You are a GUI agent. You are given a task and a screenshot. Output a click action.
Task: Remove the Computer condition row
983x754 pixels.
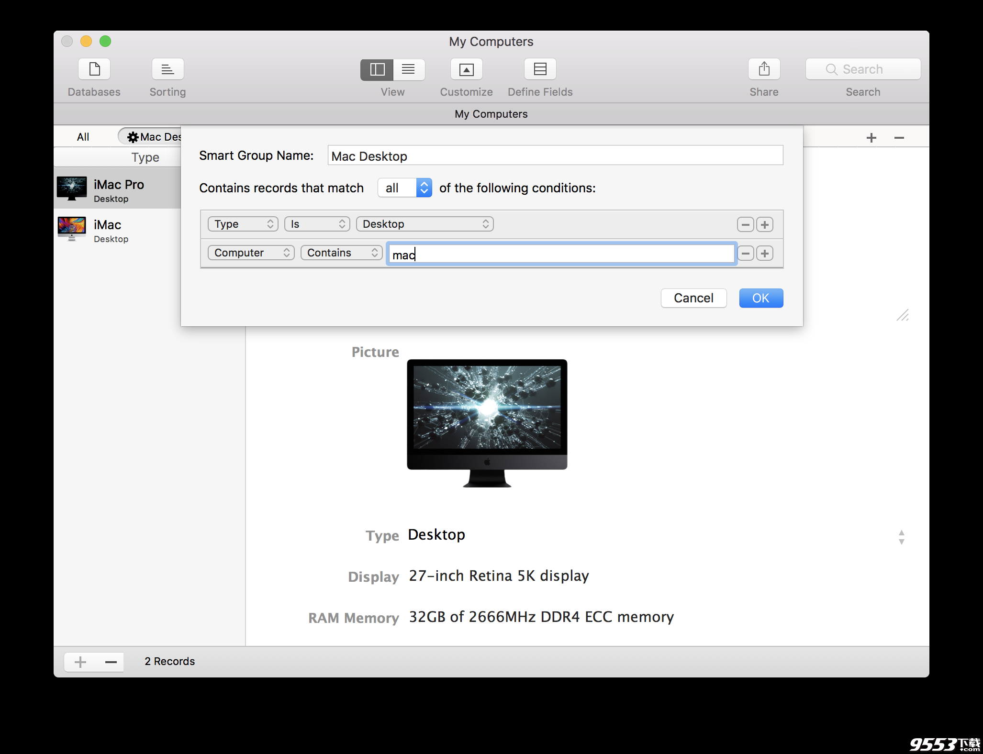point(746,254)
